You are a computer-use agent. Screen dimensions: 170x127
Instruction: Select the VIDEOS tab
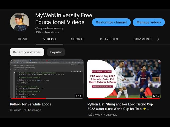pyautogui.click(x=49, y=39)
